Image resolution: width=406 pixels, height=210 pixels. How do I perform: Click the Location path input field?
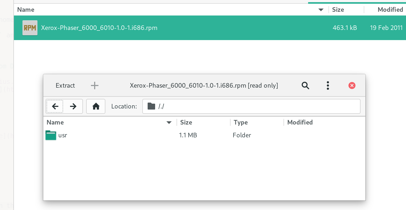pyautogui.click(x=251, y=106)
